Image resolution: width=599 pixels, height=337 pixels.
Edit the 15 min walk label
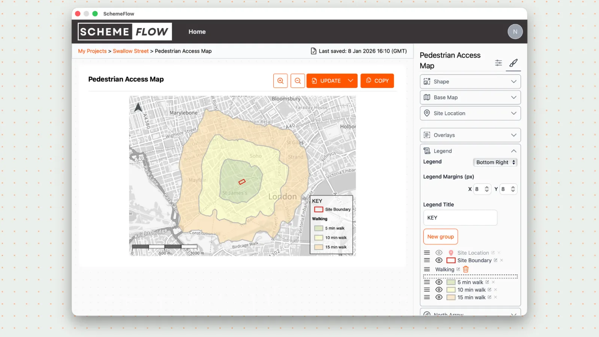click(x=490, y=297)
